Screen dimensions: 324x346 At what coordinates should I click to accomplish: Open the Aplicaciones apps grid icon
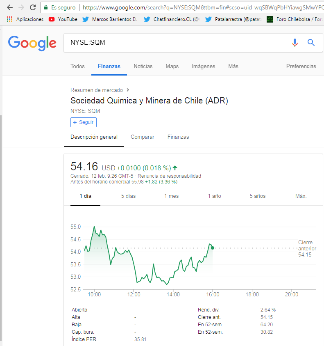[9, 19]
